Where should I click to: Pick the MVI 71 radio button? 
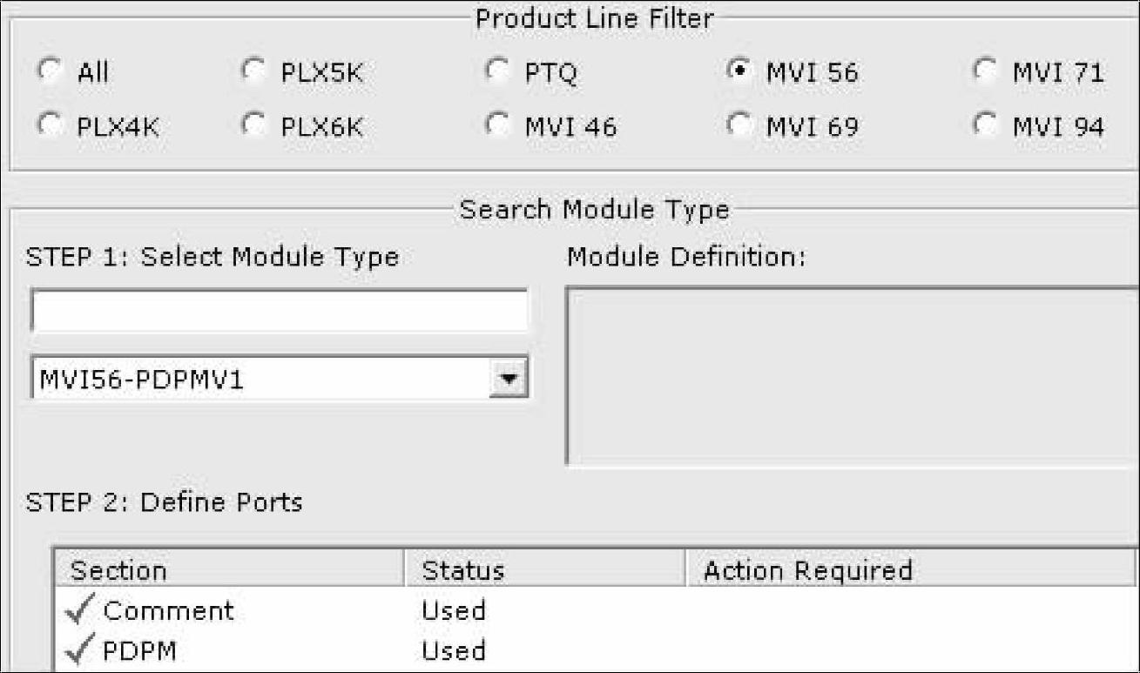pos(985,71)
